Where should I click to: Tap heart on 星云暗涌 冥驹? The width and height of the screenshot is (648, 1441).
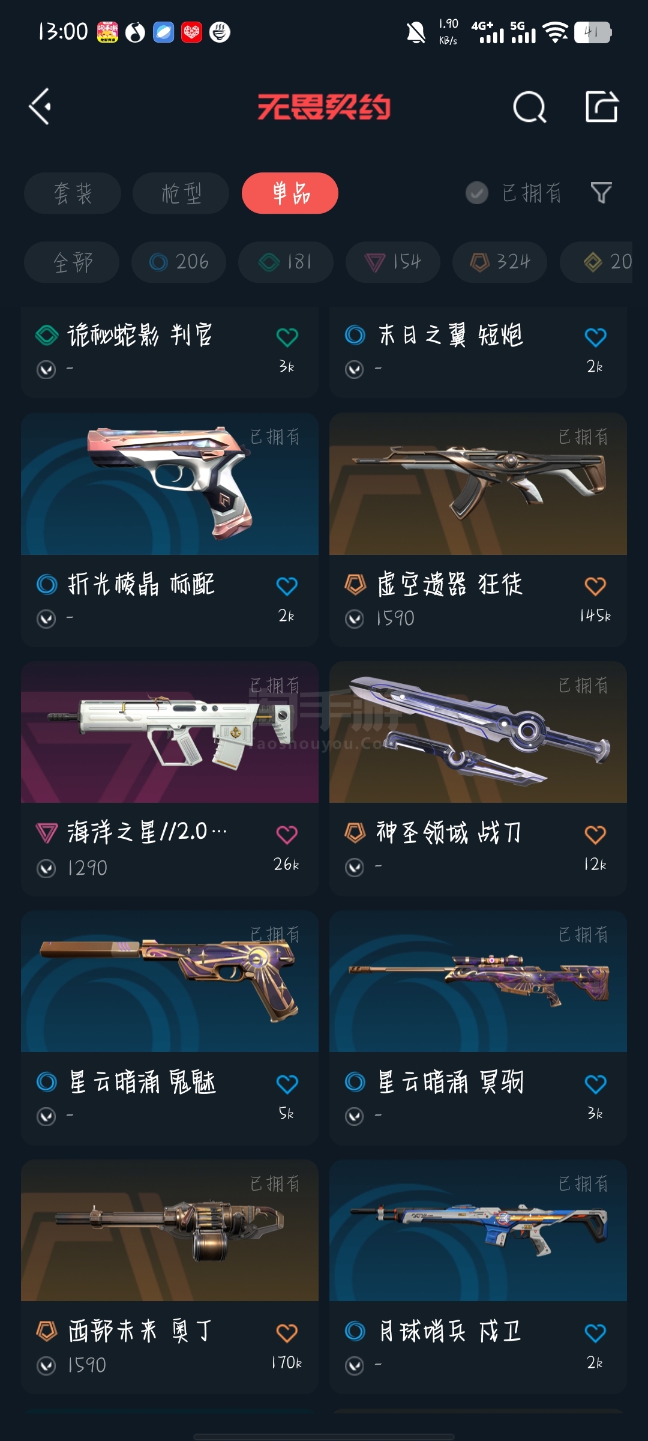point(595,1084)
